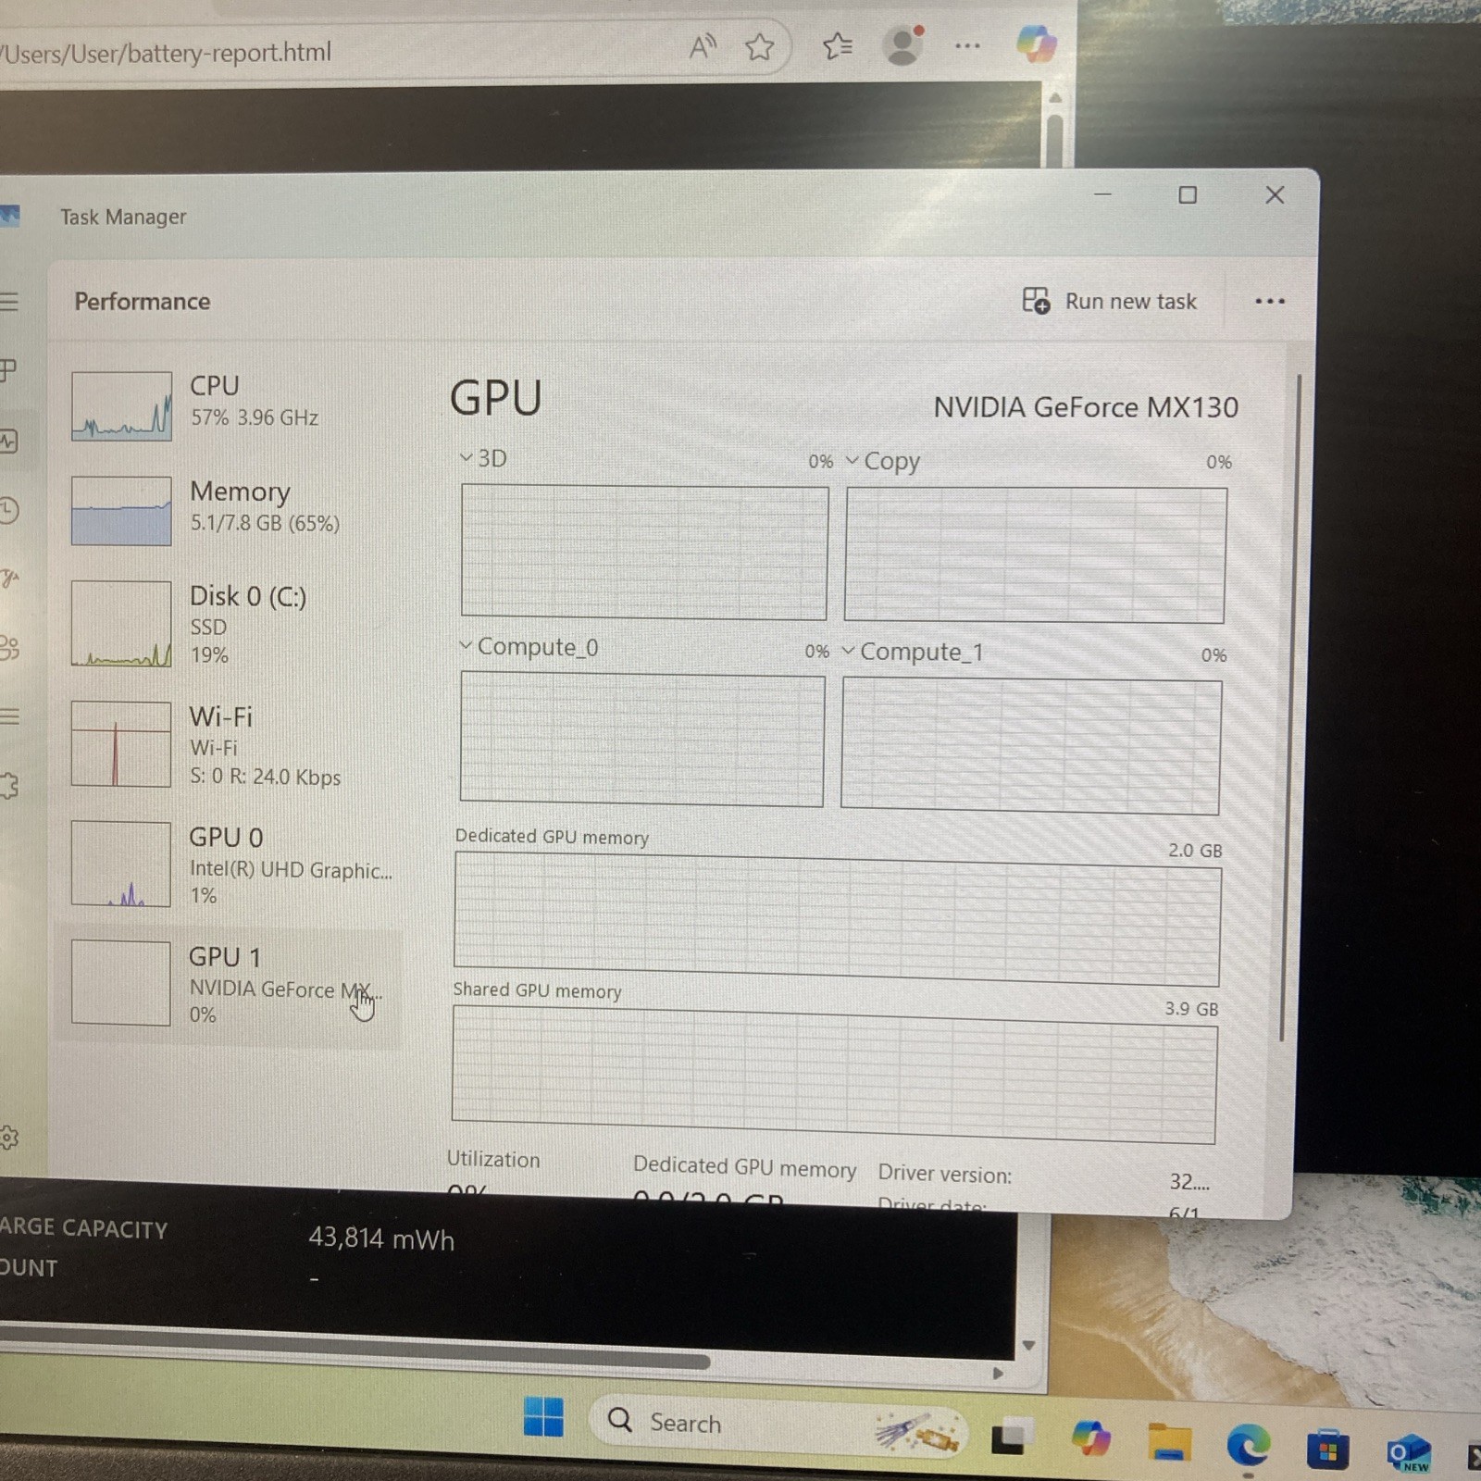The height and width of the screenshot is (1481, 1481).
Task: Click the 43,814 mWh value in battery report
Action: click(381, 1238)
